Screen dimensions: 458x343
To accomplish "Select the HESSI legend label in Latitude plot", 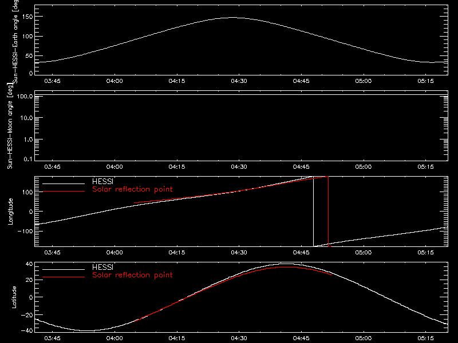I will [x=102, y=267].
